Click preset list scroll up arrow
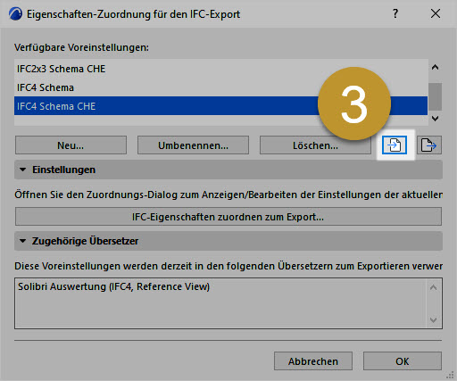Screen dimensions: 457x381 pyautogui.click(x=435, y=67)
